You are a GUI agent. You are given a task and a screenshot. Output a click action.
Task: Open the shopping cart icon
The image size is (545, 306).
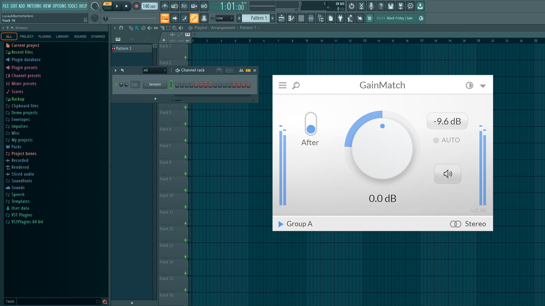[x=369, y=18]
